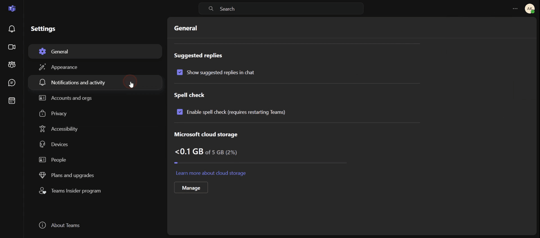540x238 pixels.
Task: Click the "Suggested replies" heading
Action: click(198, 56)
